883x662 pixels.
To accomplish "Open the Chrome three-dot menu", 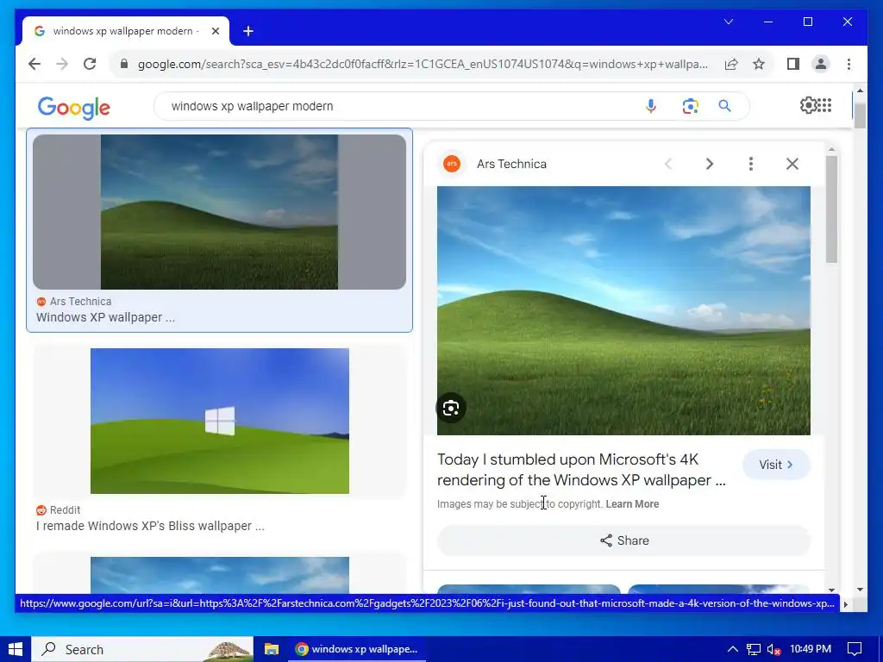I will (x=849, y=64).
